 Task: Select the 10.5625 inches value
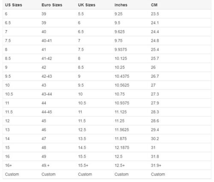[x=122, y=85]
